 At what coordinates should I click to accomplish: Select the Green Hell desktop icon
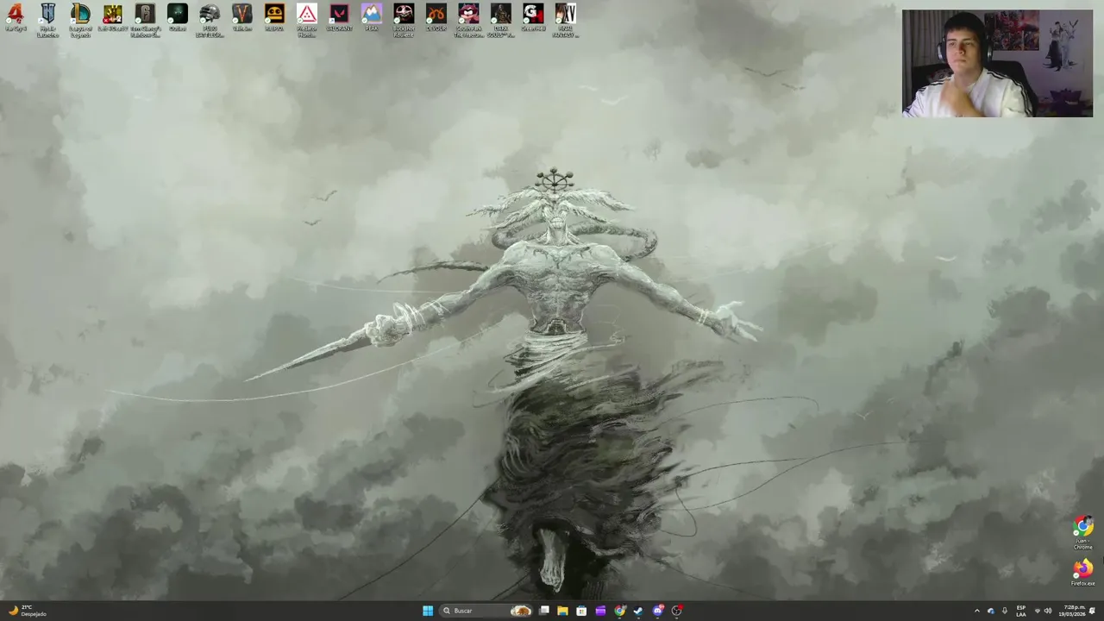[x=533, y=18]
